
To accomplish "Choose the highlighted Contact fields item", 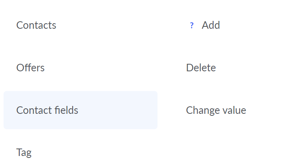I will 81,110.
